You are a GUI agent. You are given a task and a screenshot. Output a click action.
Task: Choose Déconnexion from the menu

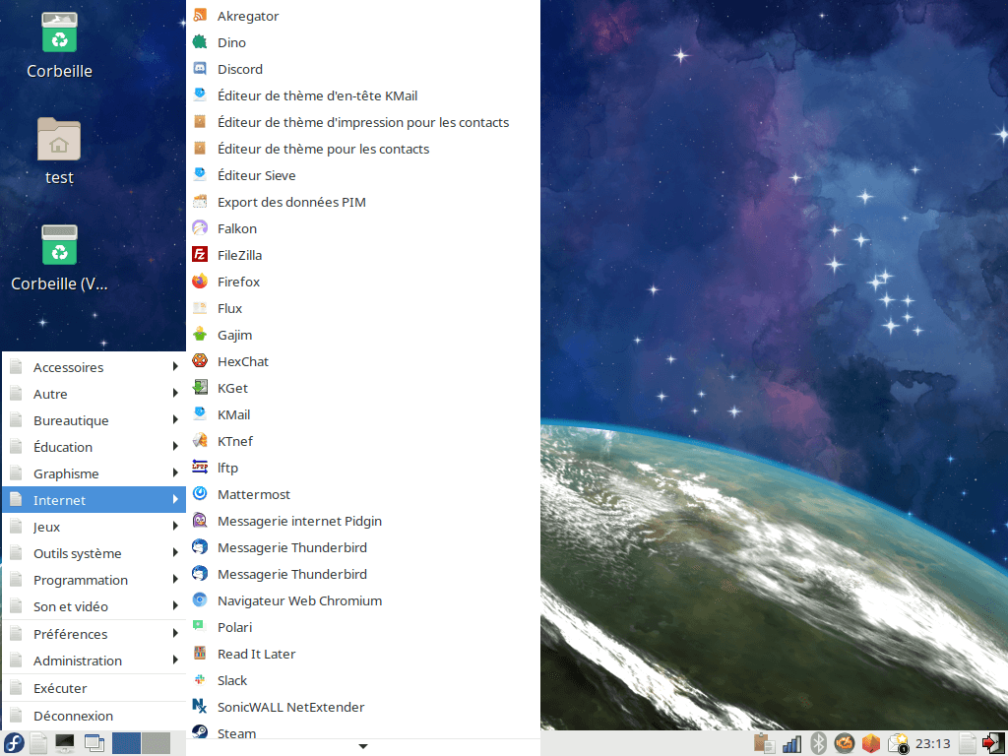[94, 716]
